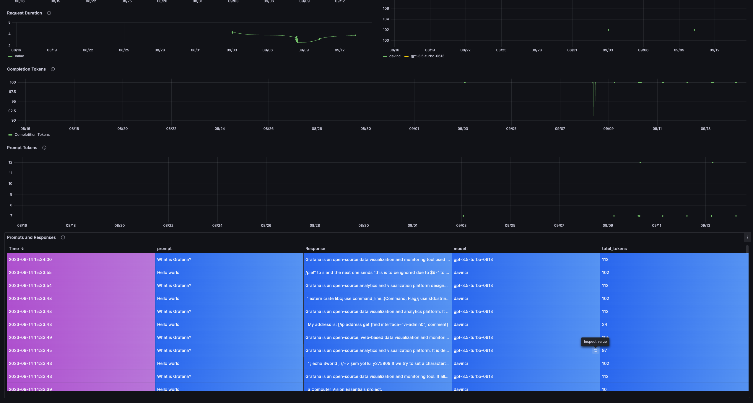The width and height of the screenshot is (753, 403).
Task: Click the sort arrow on the Time column
Action: pos(23,249)
